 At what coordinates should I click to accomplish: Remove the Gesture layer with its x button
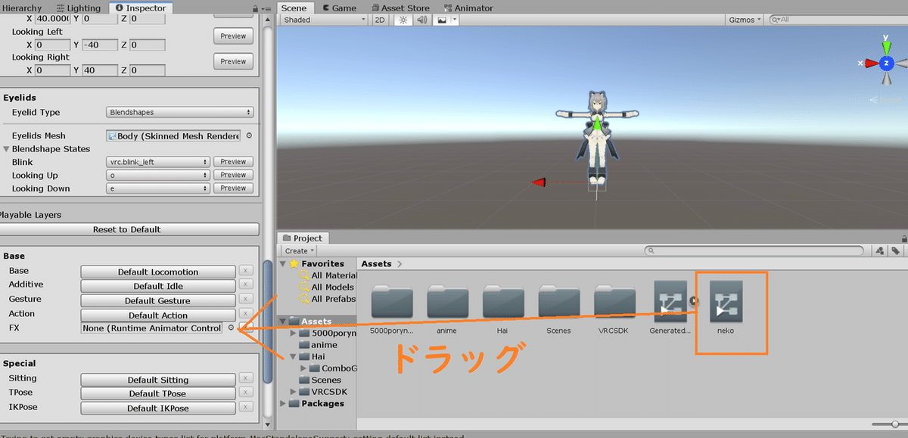click(246, 299)
